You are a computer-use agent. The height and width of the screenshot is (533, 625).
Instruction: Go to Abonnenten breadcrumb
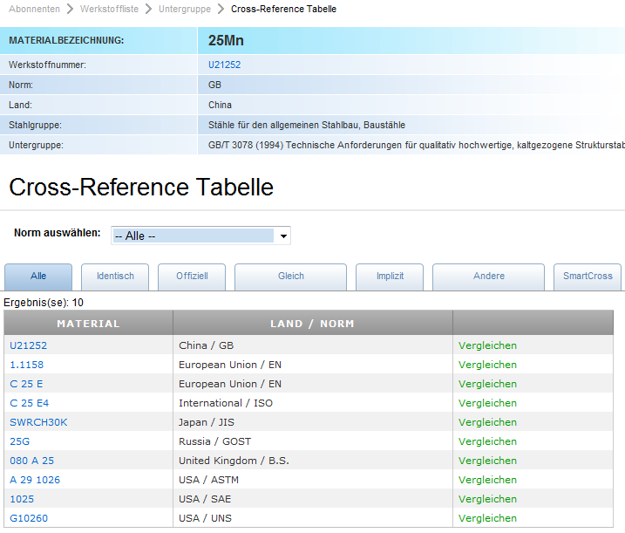[x=34, y=9]
